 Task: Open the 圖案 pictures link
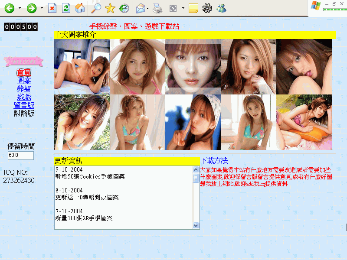[x=24, y=81]
